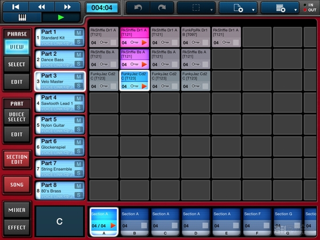Select Part 4 Sawtooth Lead 1 track
The width and height of the screenshot is (320, 240).
click(x=60, y=103)
